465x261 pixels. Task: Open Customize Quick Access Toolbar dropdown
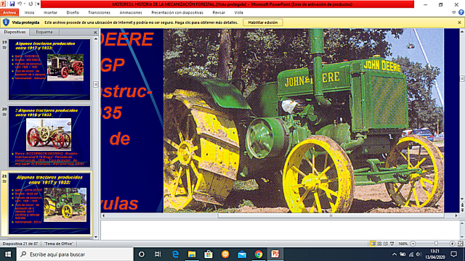coord(39,4)
